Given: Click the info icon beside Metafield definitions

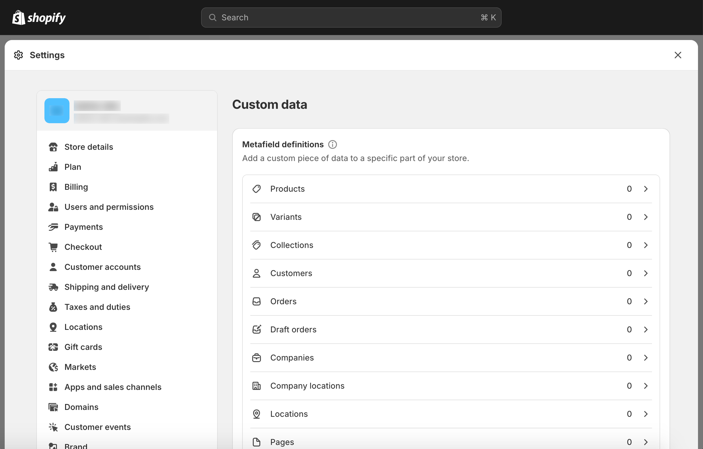Looking at the screenshot, I should [x=332, y=144].
